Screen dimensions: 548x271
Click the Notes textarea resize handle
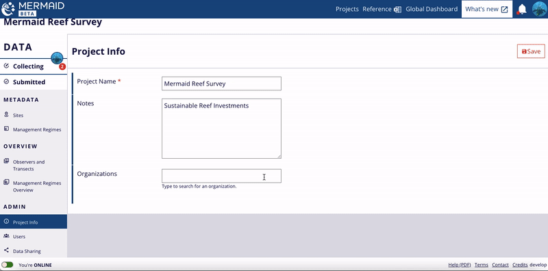point(279,156)
